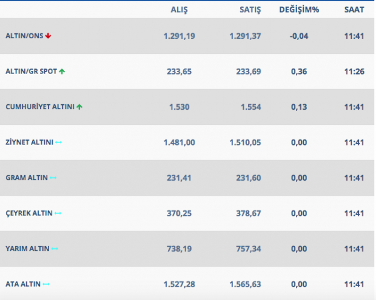Click the green up arrow beside ALTIN/GR SPOT

(x=62, y=72)
